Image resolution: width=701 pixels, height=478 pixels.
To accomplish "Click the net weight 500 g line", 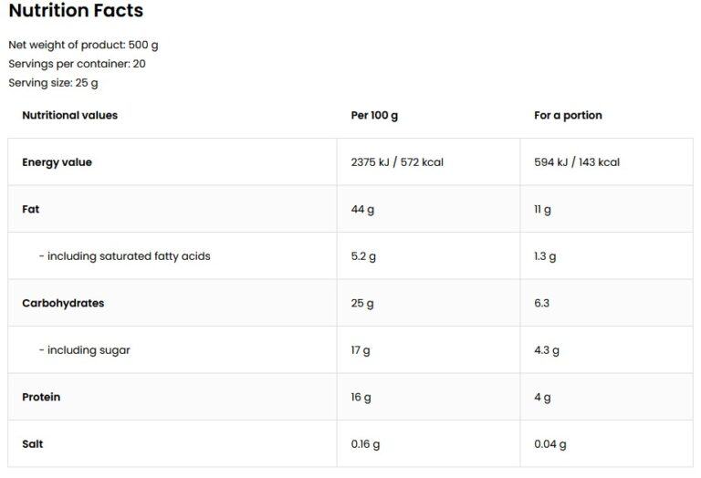I will tap(84, 45).
